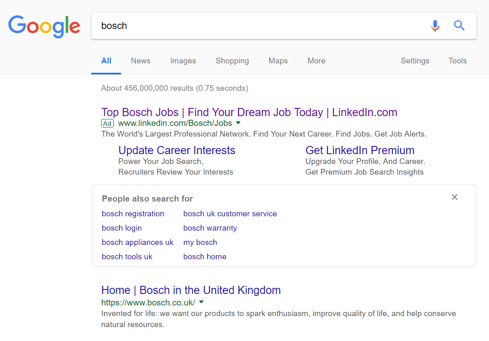Switch to the Maps tab
This screenshot has width=489, height=341.
click(278, 61)
